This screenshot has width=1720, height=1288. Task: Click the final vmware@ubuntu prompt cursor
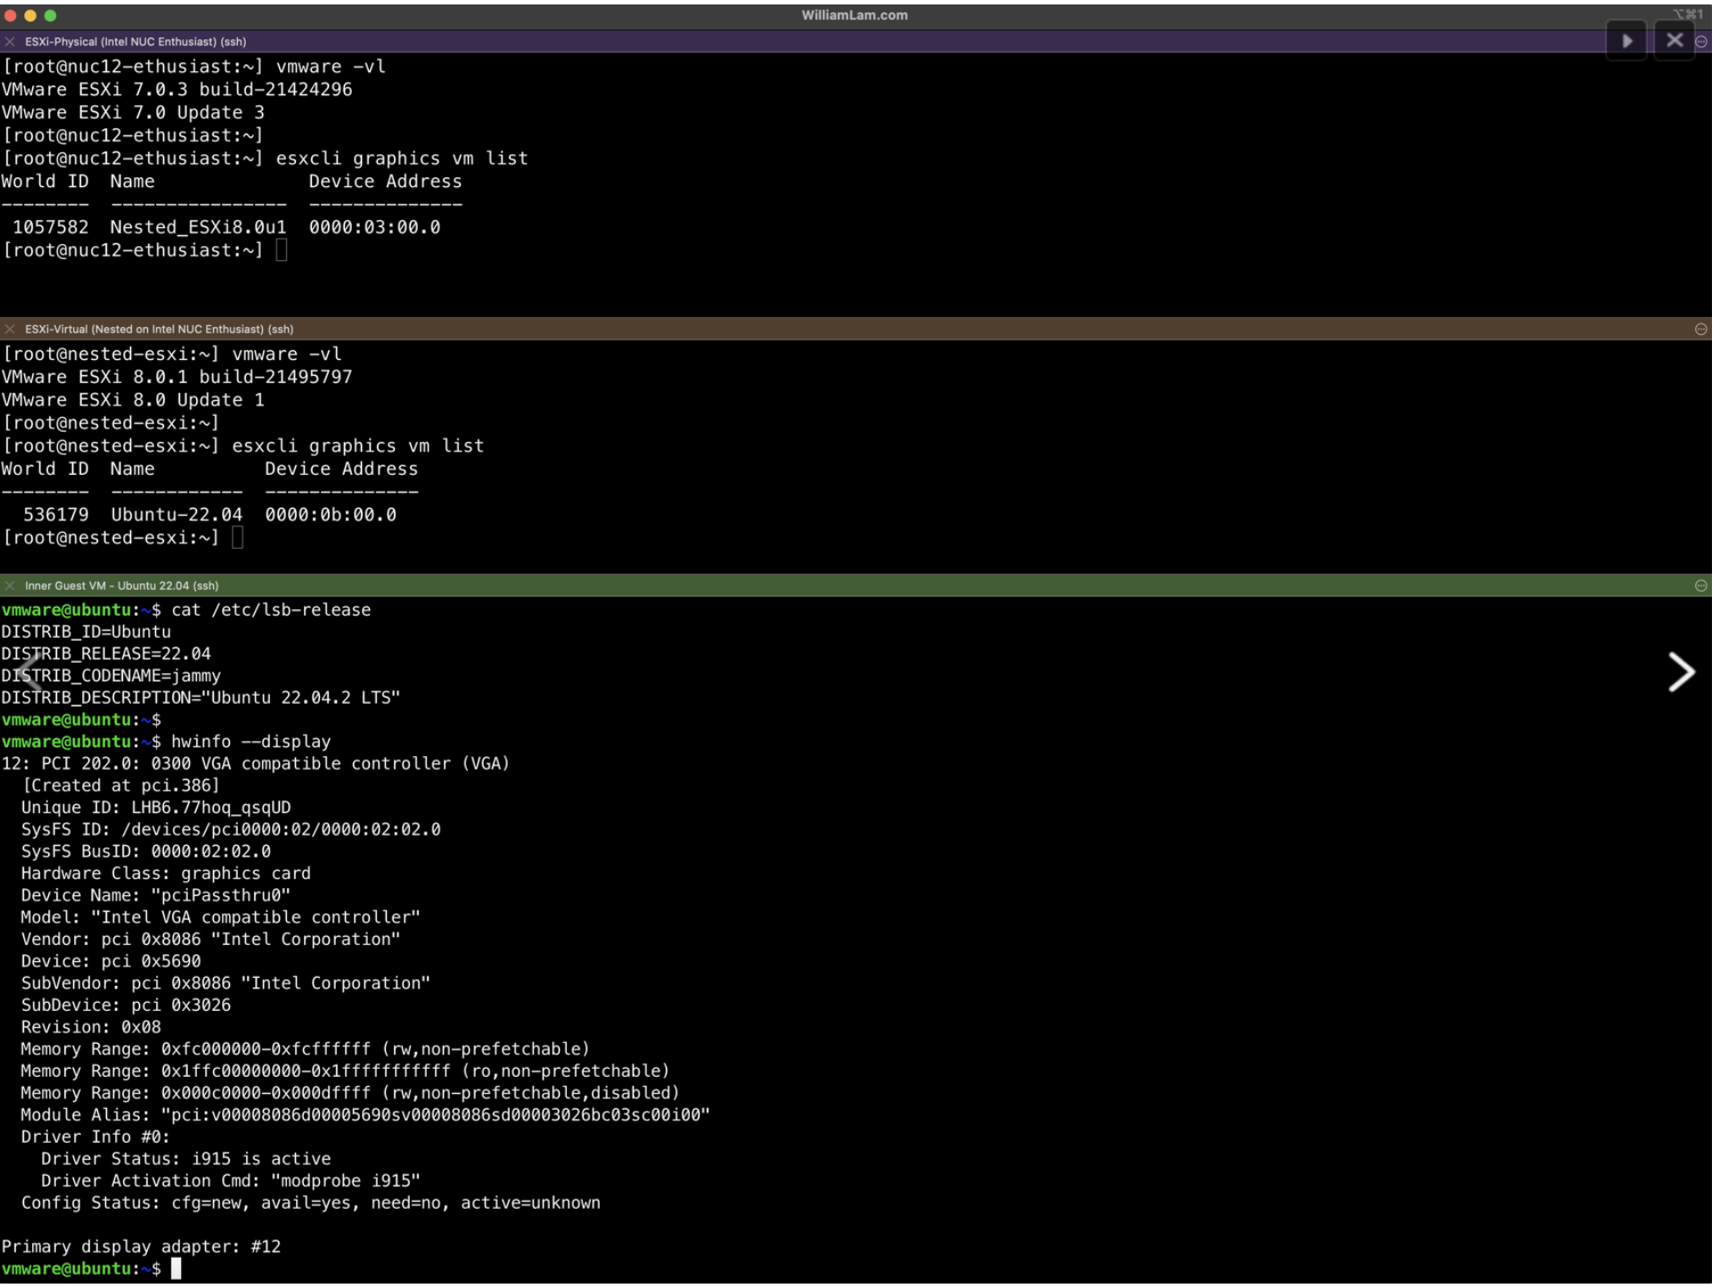[176, 1272]
